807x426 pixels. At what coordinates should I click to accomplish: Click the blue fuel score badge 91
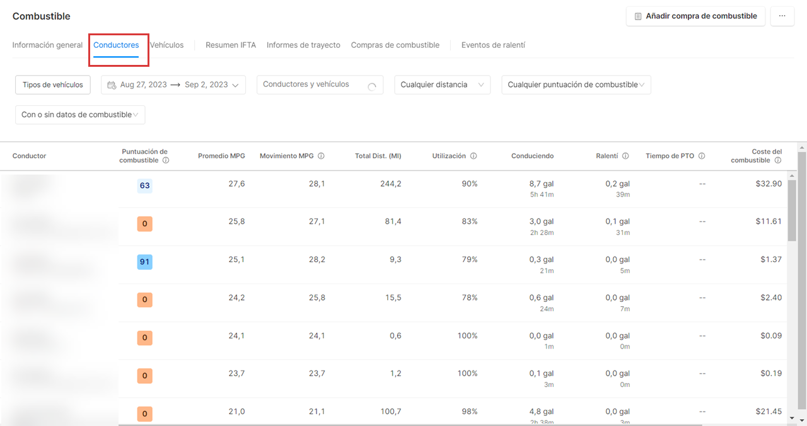click(x=144, y=262)
